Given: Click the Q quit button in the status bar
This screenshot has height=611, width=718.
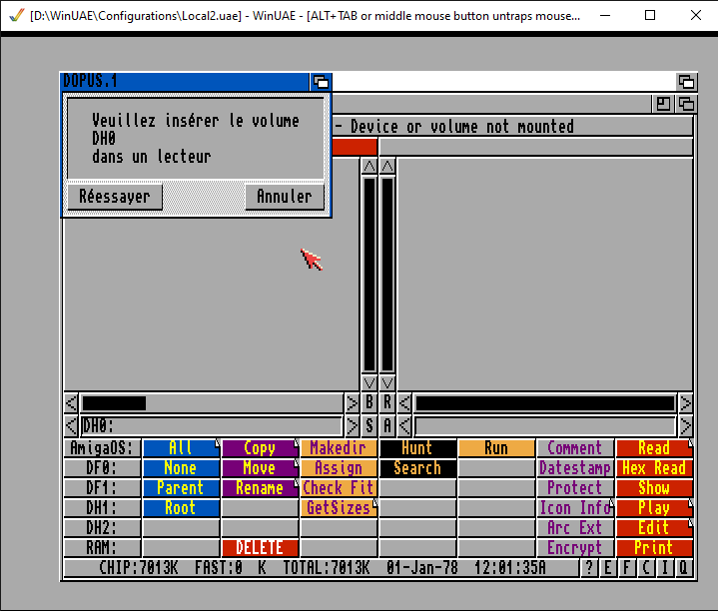Looking at the screenshot, I should pyautogui.click(x=683, y=568).
